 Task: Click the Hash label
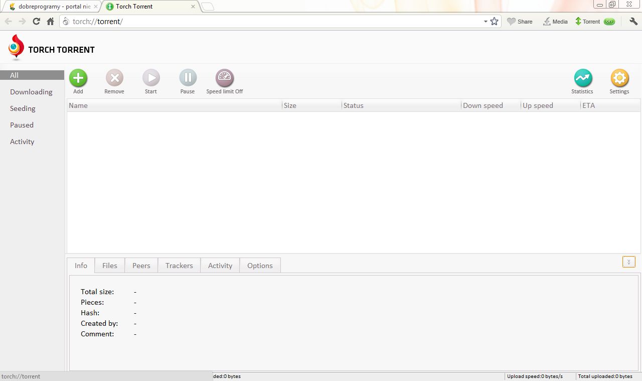click(x=90, y=313)
